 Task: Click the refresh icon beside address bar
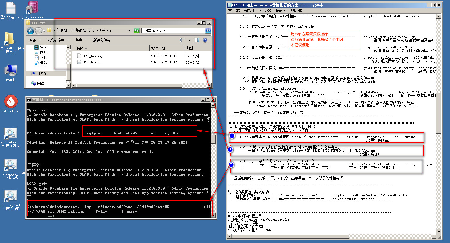click(x=136, y=31)
